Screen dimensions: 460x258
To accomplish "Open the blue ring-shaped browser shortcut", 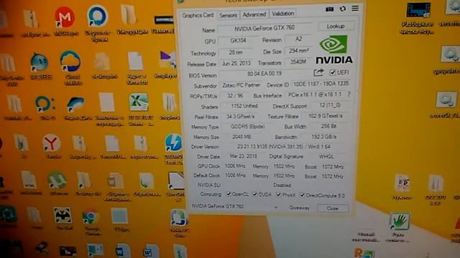I will click(x=98, y=16).
